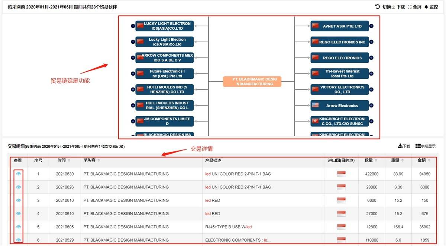Click quantity 422000 in row 1

(x=372, y=174)
